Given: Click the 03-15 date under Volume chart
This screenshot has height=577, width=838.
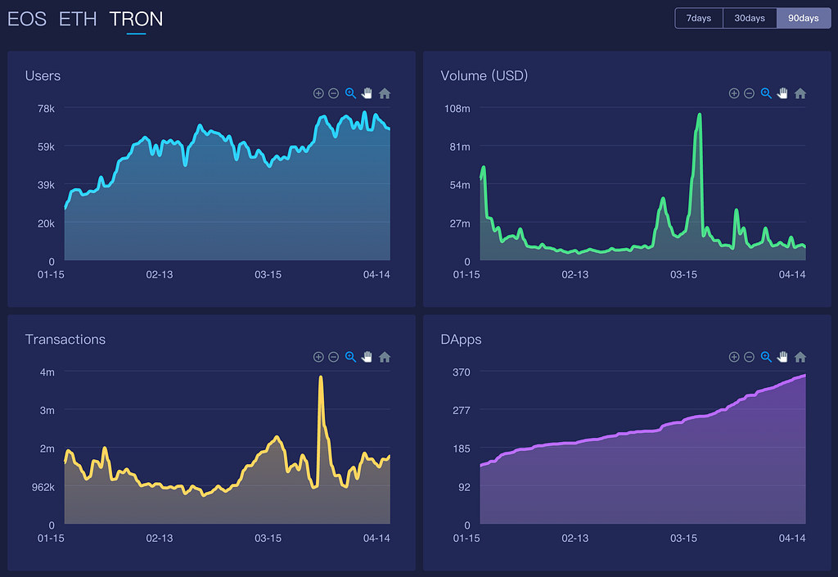Looking at the screenshot, I should point(683,275).
